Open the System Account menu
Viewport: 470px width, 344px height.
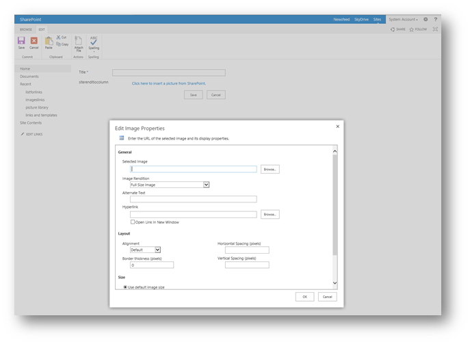(x=403, y=19)
